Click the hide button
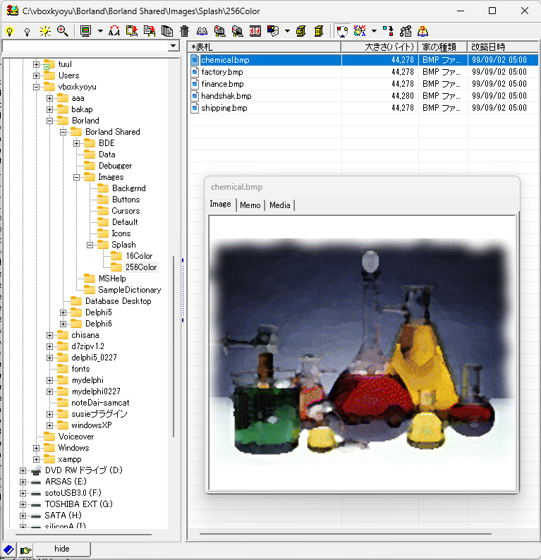The width and height of the screenshot is (541, 560). pyautogui.click(x=61, y=549)
